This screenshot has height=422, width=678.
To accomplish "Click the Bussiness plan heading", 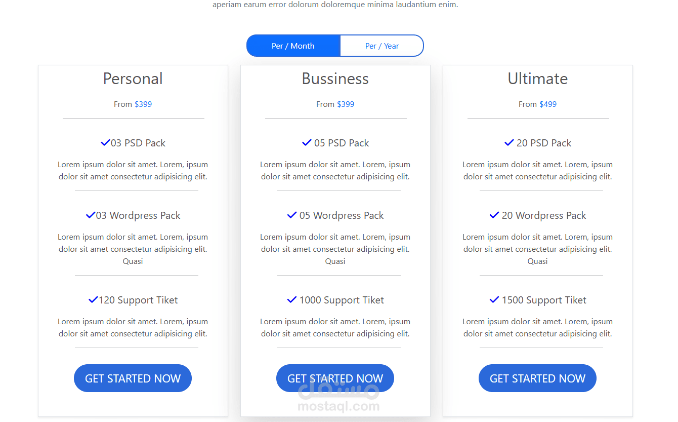I will (x=335, y=79).
